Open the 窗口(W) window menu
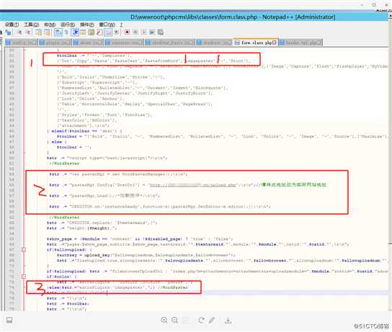The image size is (392, 332). click(107, 24)
